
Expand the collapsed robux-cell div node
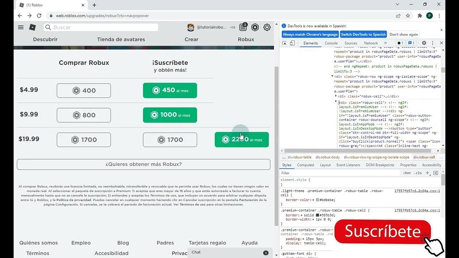pos(336,96)
